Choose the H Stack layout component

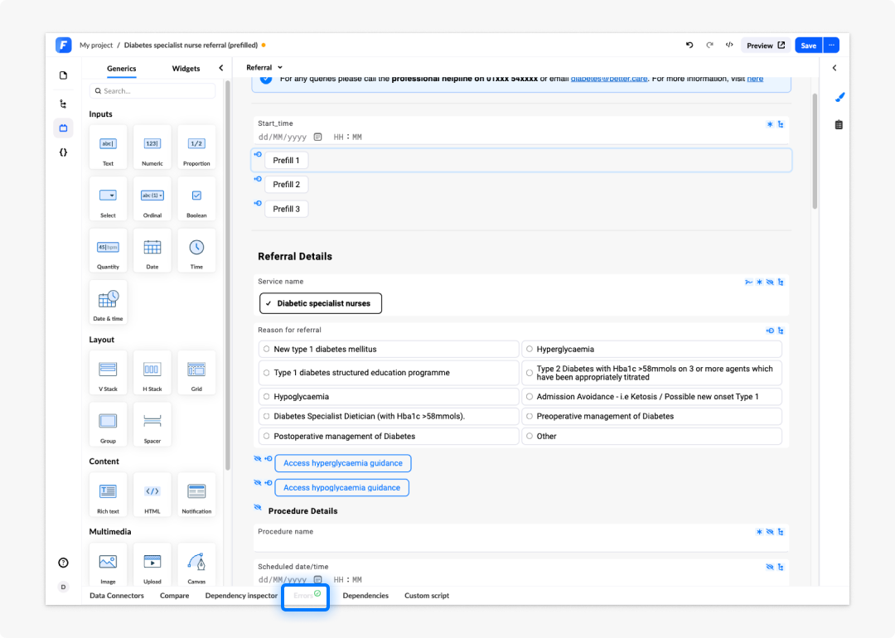point(152,373)
